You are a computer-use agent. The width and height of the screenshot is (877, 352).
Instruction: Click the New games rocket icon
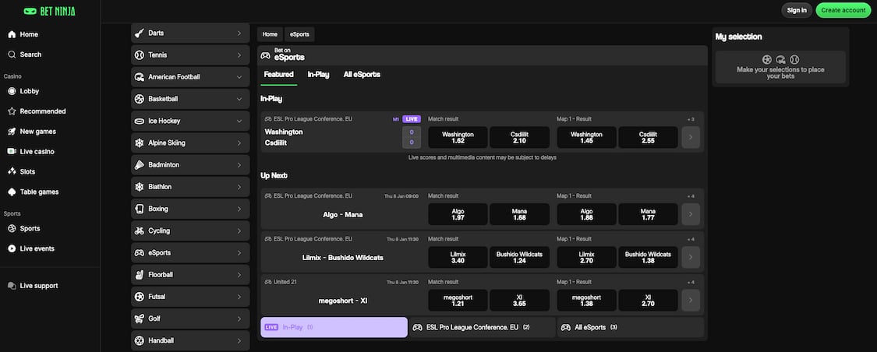pos(12,132)
